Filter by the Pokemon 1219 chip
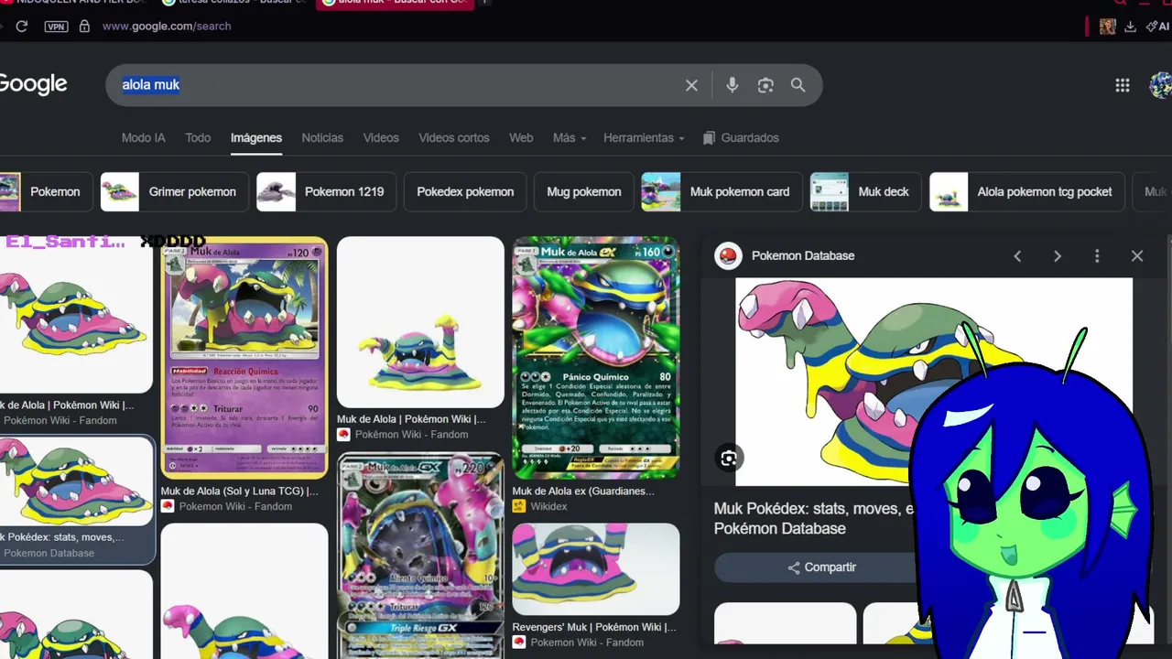The width and height of the screenshot is (1172, 659). point(326,192)
